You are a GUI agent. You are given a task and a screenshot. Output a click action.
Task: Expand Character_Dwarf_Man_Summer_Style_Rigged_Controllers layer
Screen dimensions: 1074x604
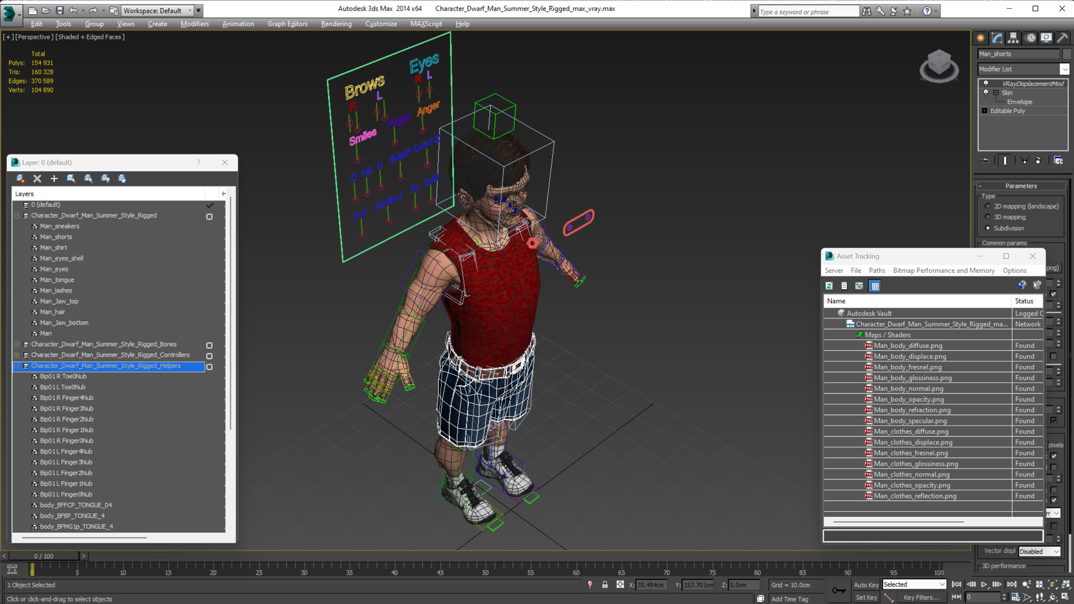(x=16, y=355)
